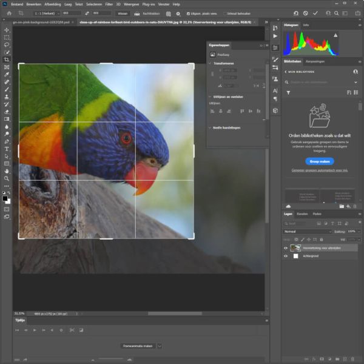Switch to the Kanalen tab

click(302, 214)
